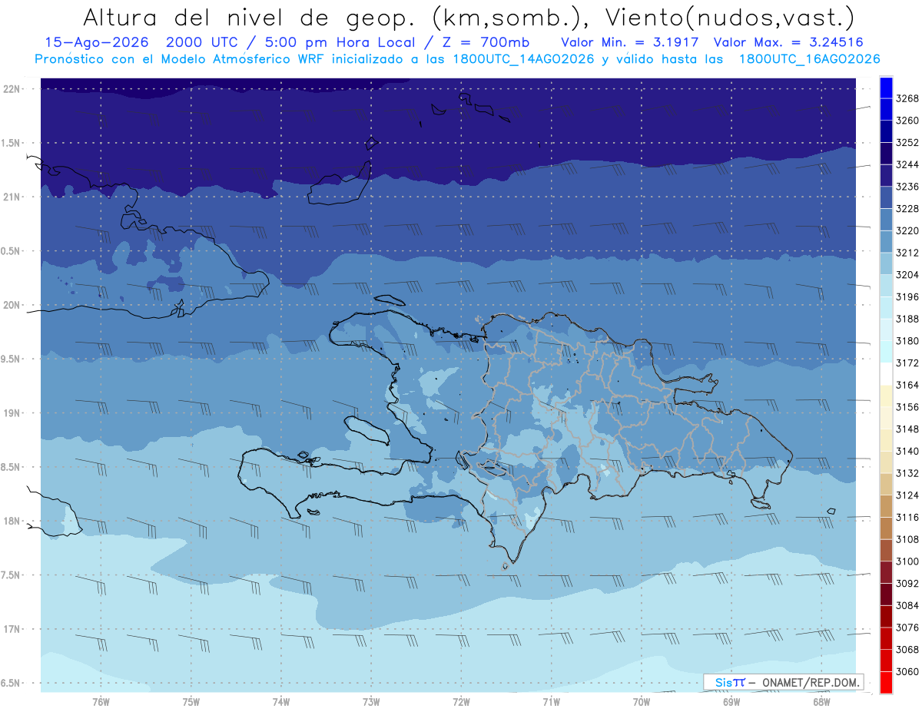Screen dimensions: 922x712
Task: Click the latitude label 18N
Action: tap(12, 521)
